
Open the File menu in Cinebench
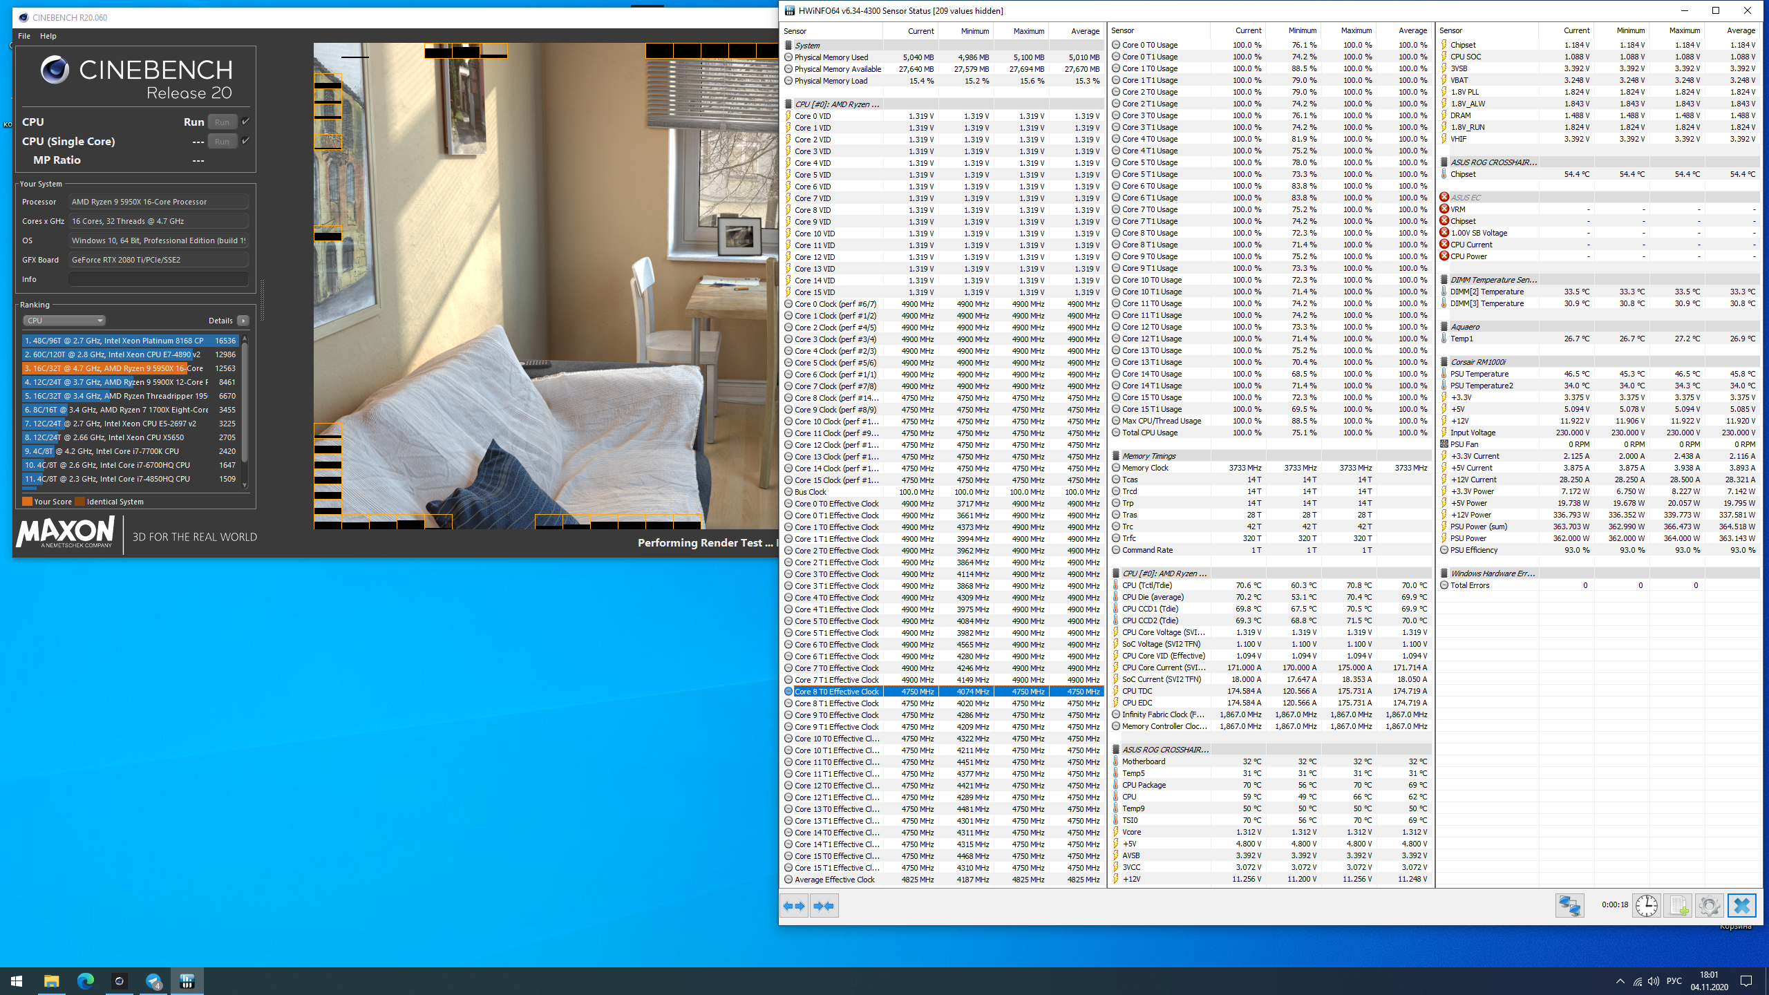[24, 36]
